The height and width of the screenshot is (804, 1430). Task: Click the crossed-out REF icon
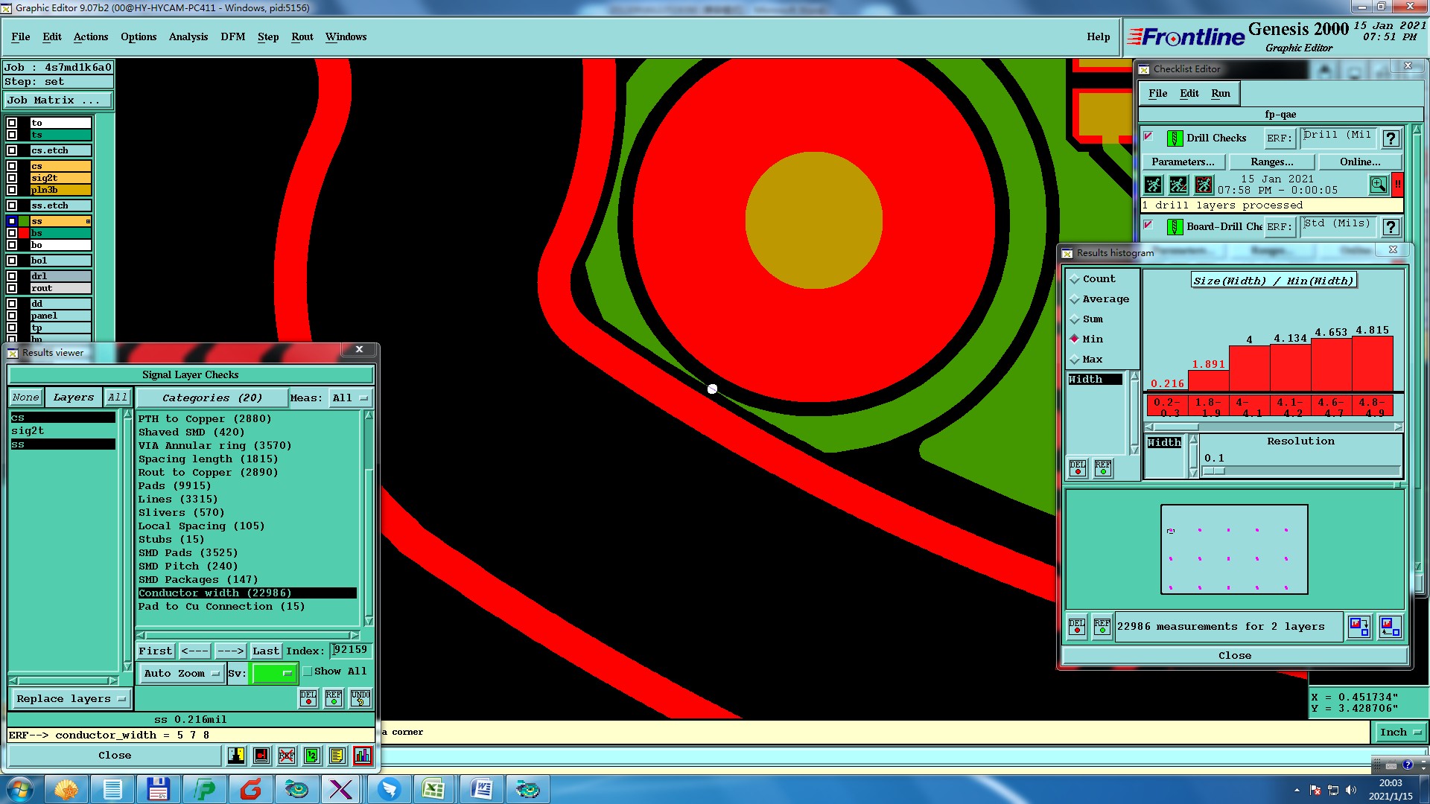tap(286, 756)
